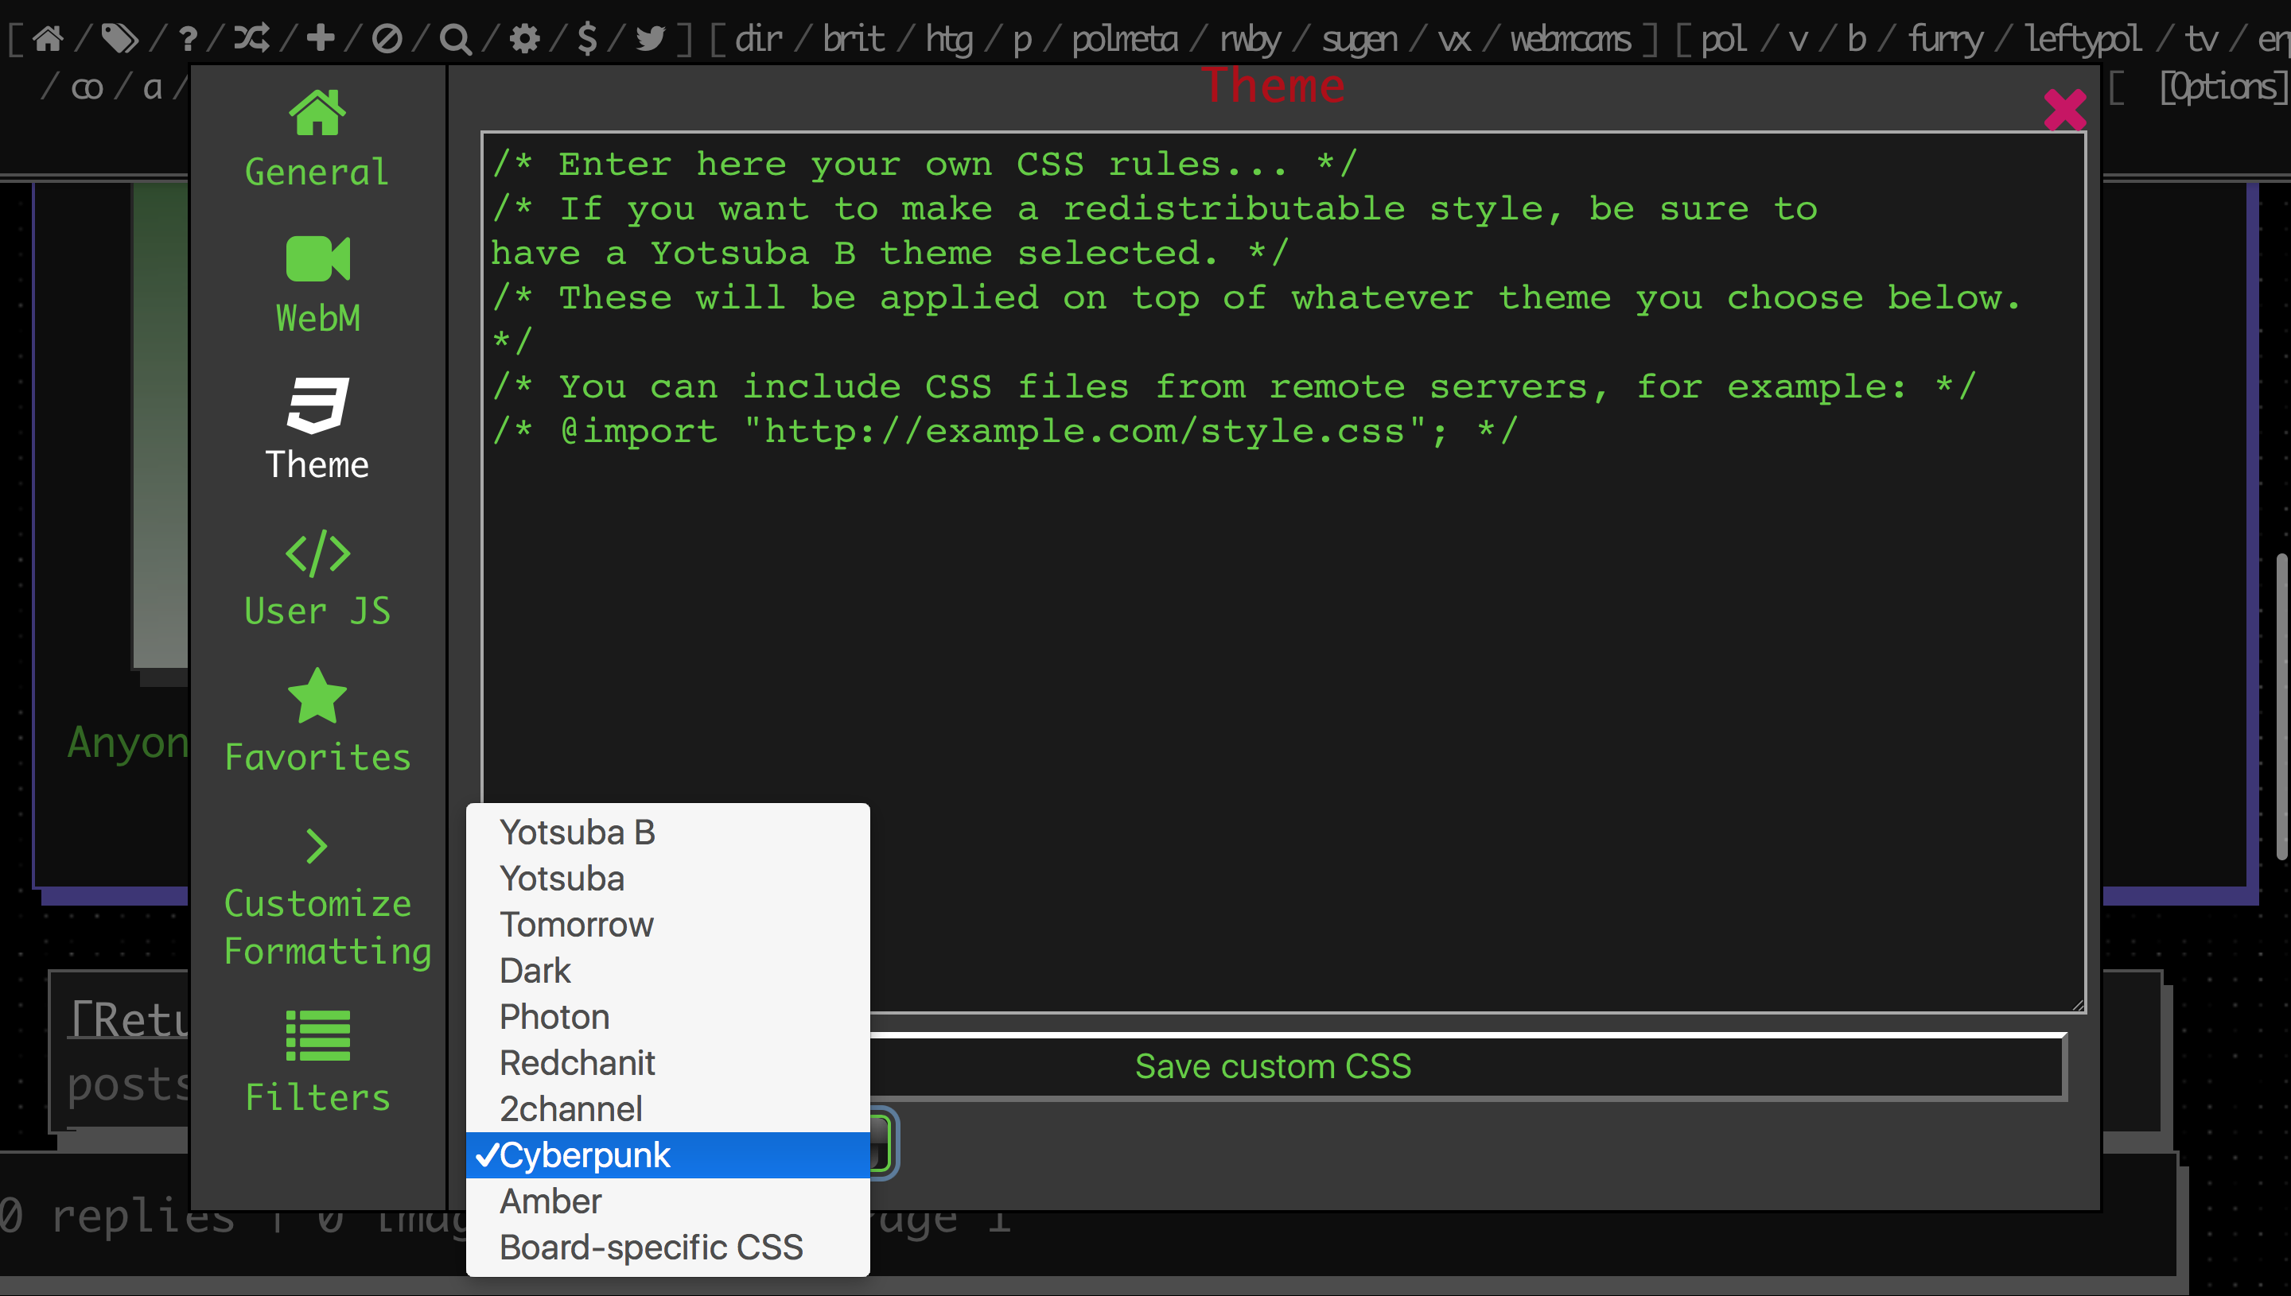Open the a board link
Screen dimensions: 2291x1296
tap(154, 87)
